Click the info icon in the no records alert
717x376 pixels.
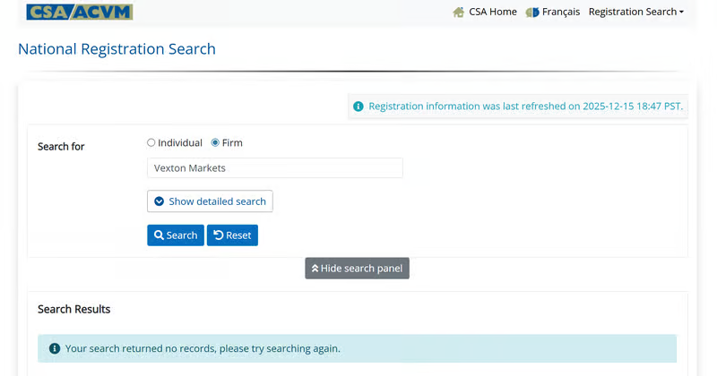click(55, 348)
